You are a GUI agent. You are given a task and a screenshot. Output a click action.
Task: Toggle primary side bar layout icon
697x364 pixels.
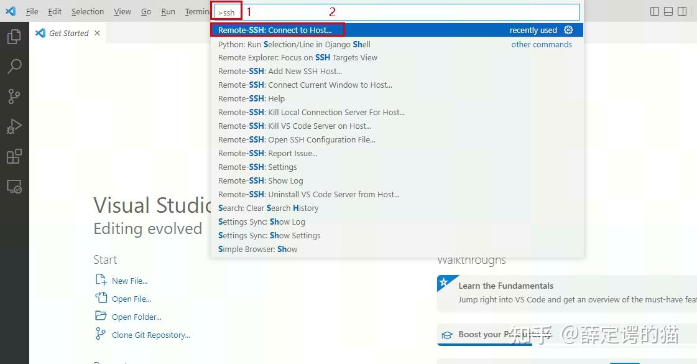[x=654, y=11]
